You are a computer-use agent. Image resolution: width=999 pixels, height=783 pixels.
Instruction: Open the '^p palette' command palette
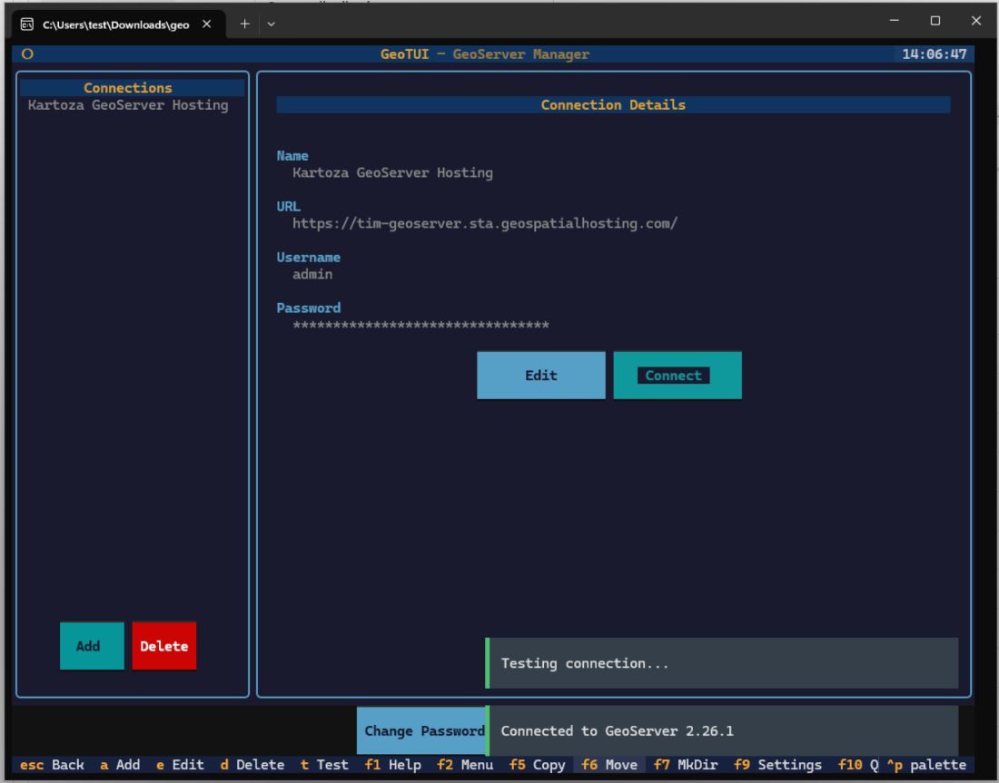point(926,765)
